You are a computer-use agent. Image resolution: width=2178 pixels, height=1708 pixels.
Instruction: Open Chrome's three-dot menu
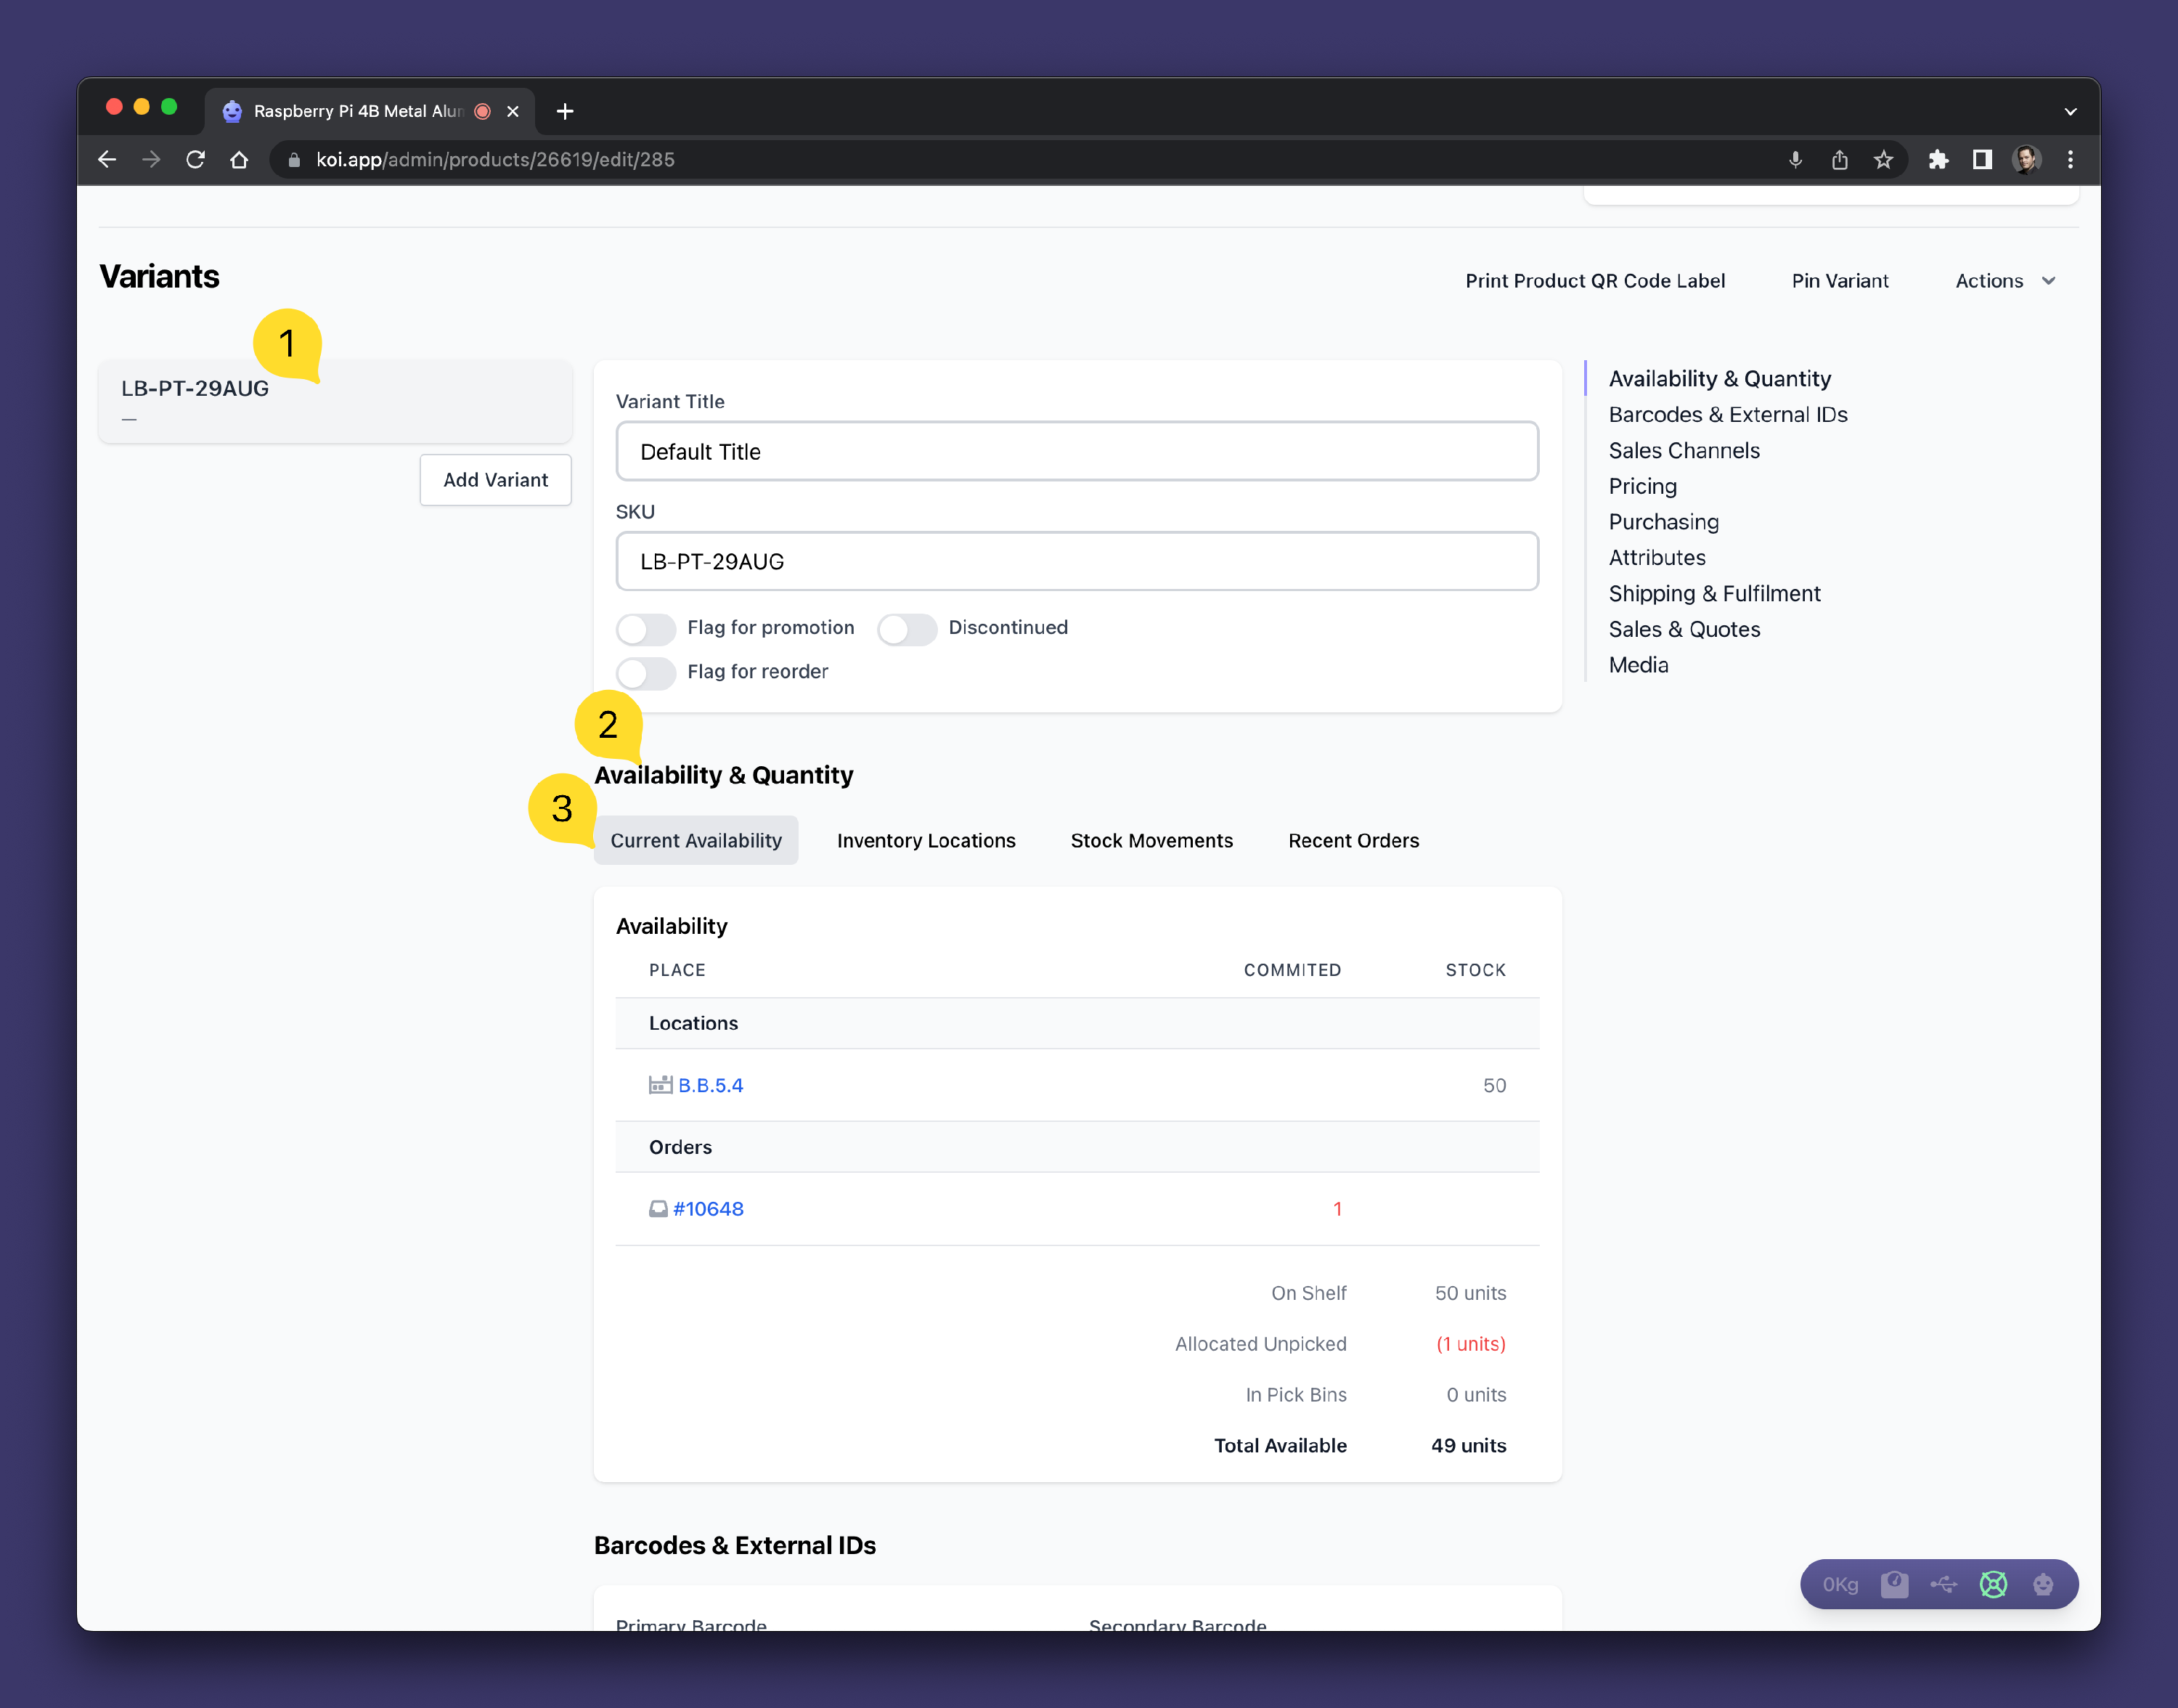2070,160
